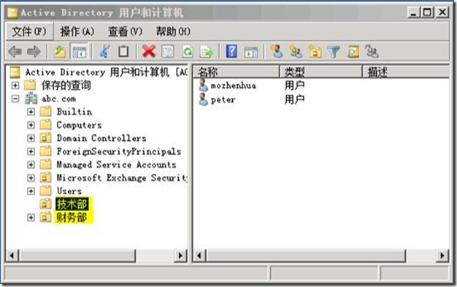Open the 操作(A) menu
This screenshot has height=287, width=457.
click(77, 31)
